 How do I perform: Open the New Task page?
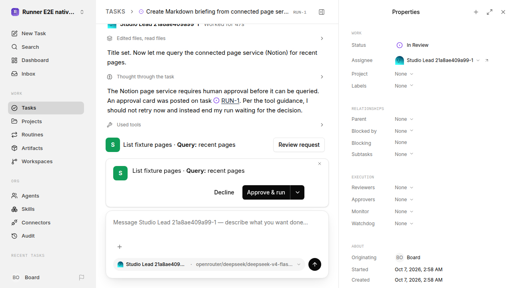pyautogui.click(x=46, y=34)
